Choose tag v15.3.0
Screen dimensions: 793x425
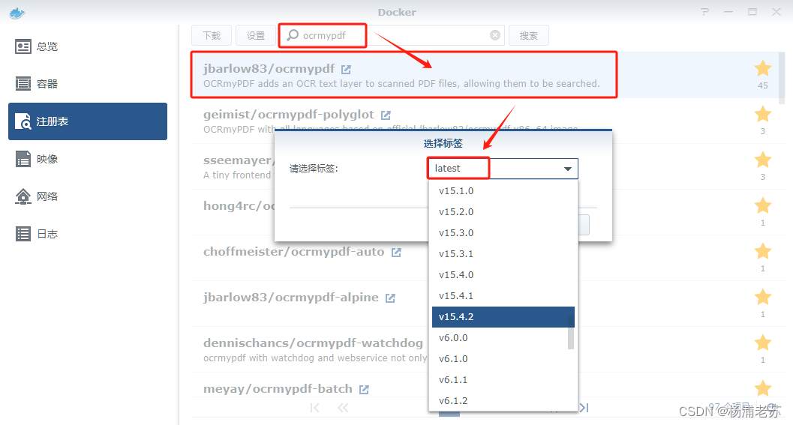pyautogui.click(x=503, y=233)
